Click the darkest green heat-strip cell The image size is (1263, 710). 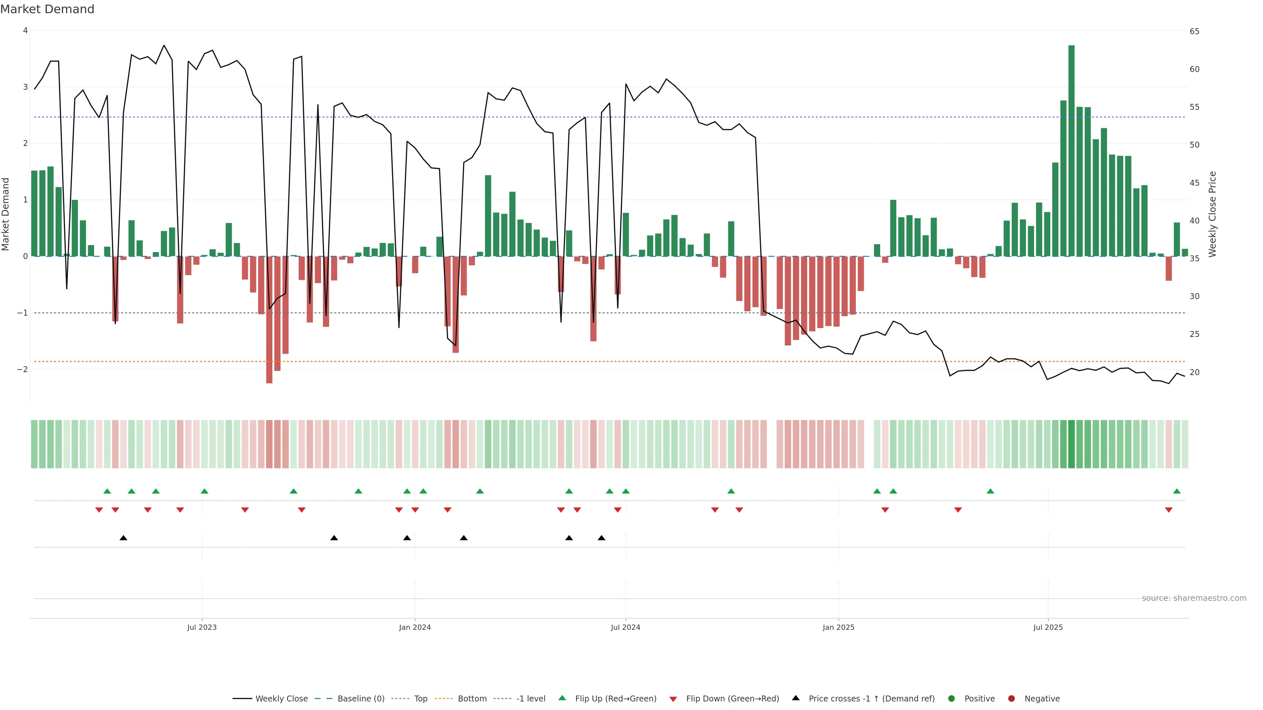[1071, 444]
